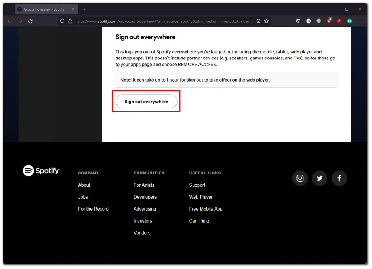Open the For Artists link
Image resolution: width=372 pixels, height=269 pixels.
point(144,185)
